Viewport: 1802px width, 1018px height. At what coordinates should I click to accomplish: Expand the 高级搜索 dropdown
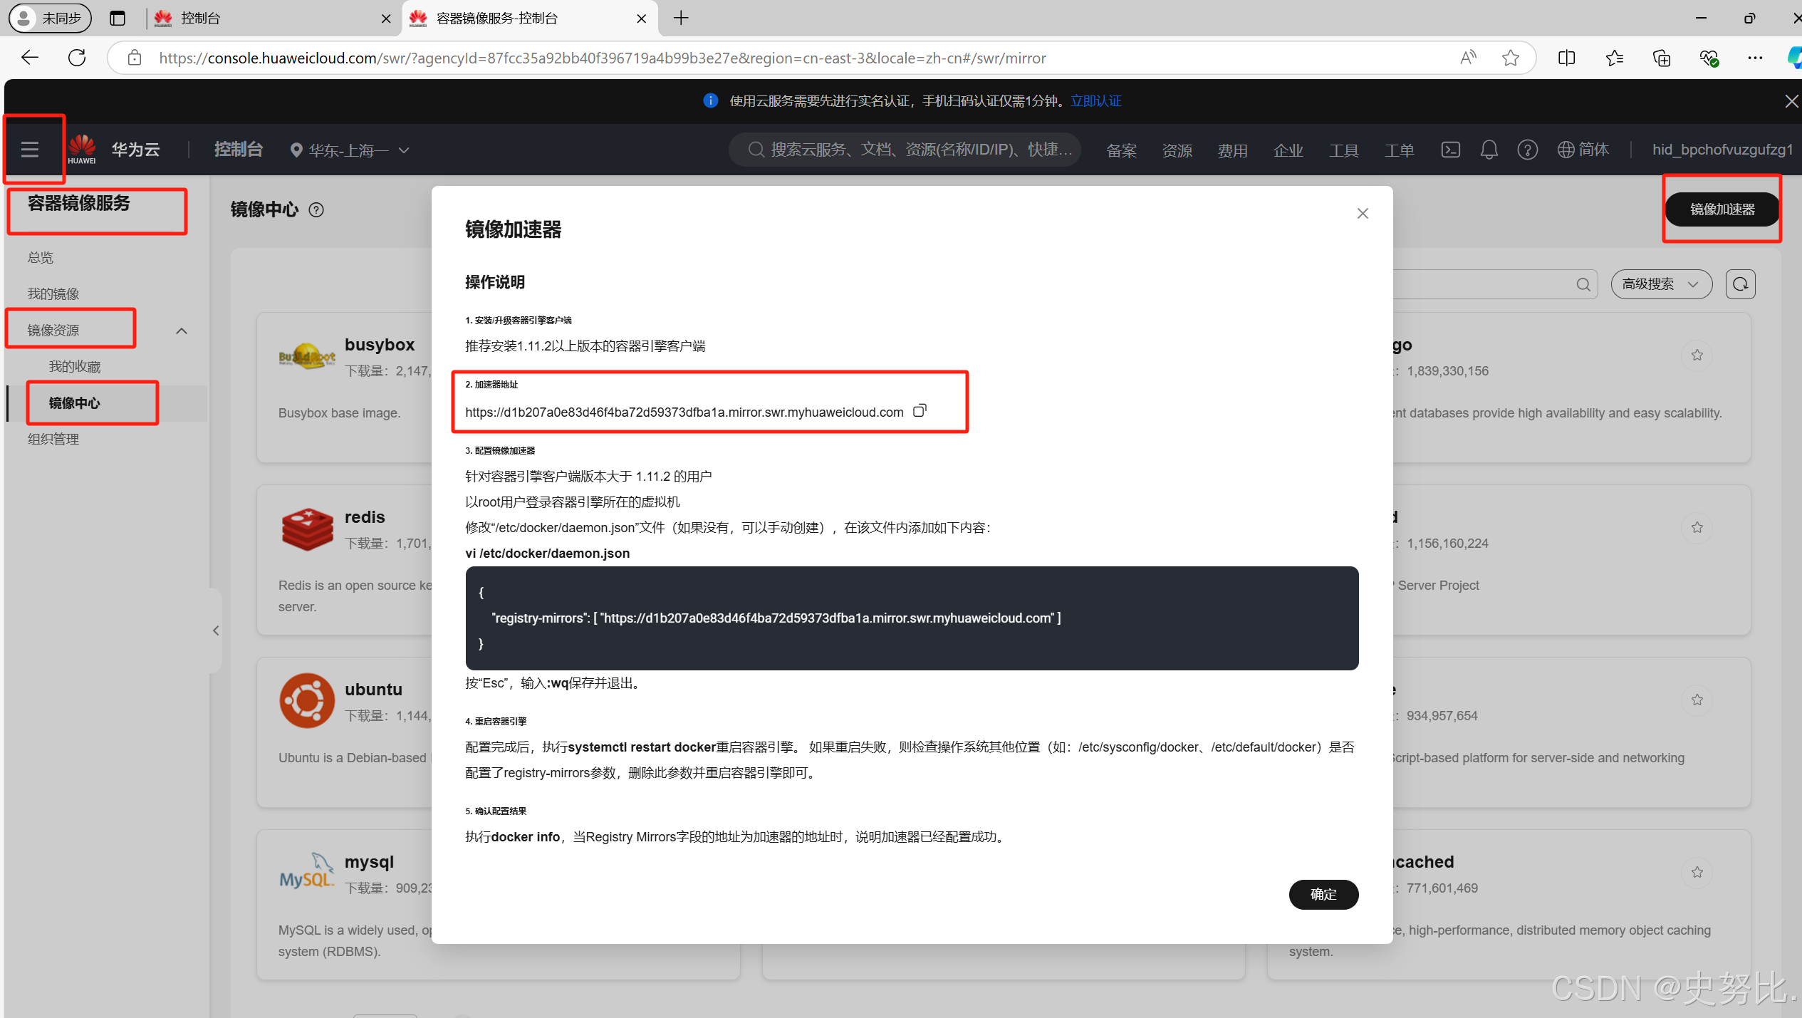pyautogui.click(x=1661, y=284)
